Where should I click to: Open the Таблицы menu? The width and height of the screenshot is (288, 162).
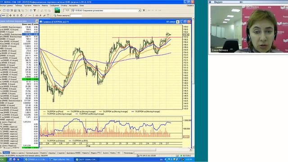(x=18, y=6)
